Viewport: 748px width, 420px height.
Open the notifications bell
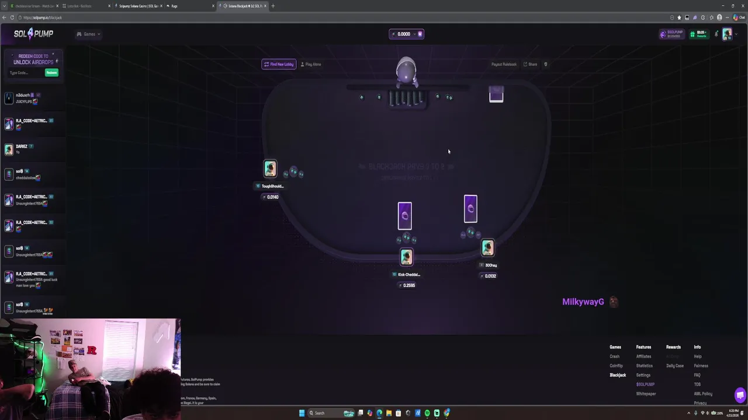click(x=716, y=34)
